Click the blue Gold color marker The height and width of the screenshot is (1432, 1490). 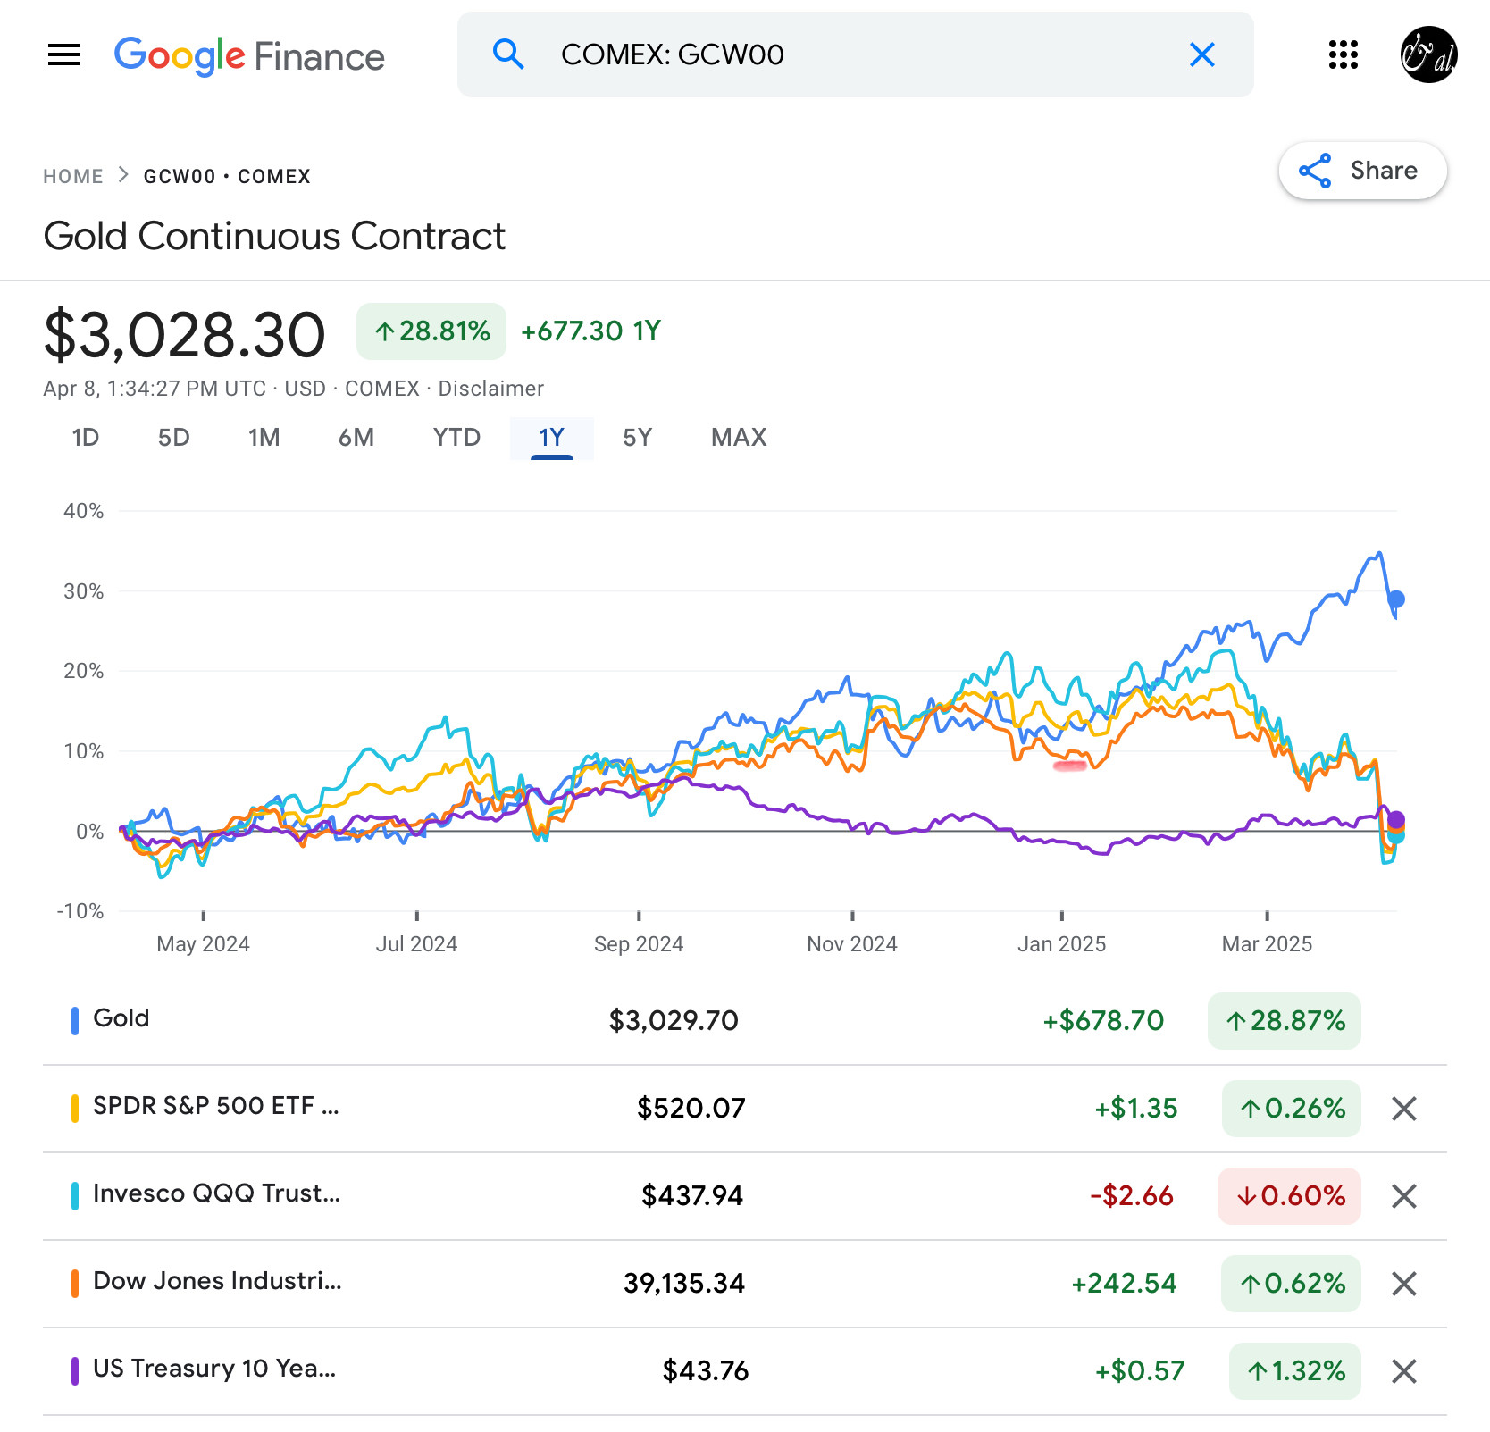pos(75,1021)
